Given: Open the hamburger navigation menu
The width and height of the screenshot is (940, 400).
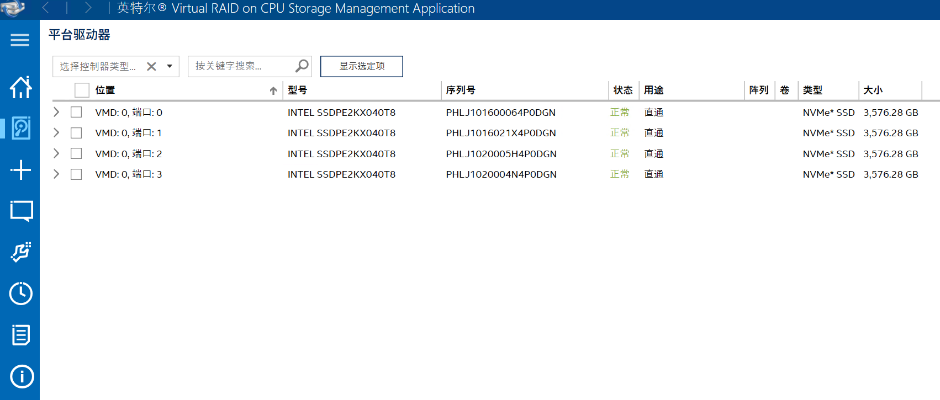Looking at the screenshot, I should (x=20, y=40).
